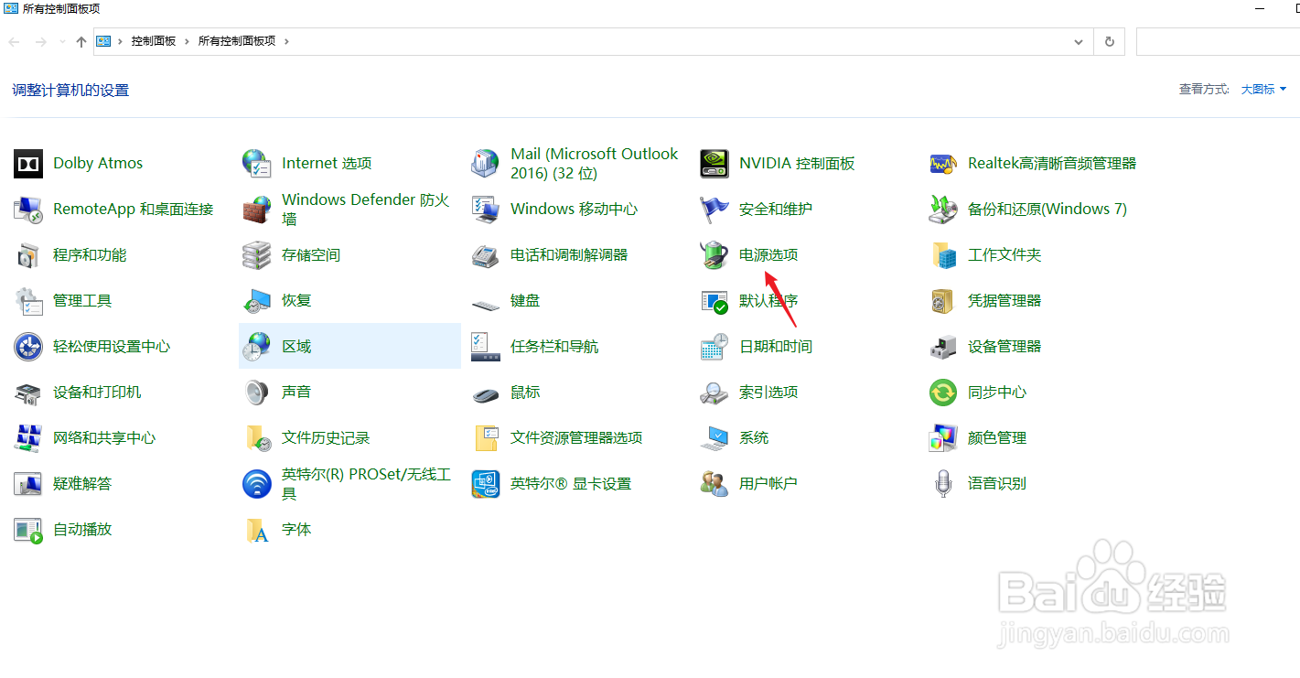Open 英特尔(R) PROSet/无线工具 icon
1300x678 pixels.
[257, 484]
